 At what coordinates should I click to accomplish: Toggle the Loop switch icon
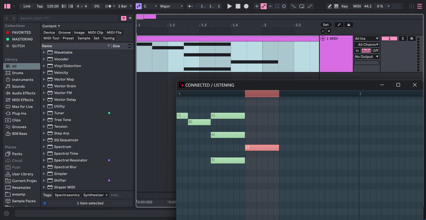(301, 6)
